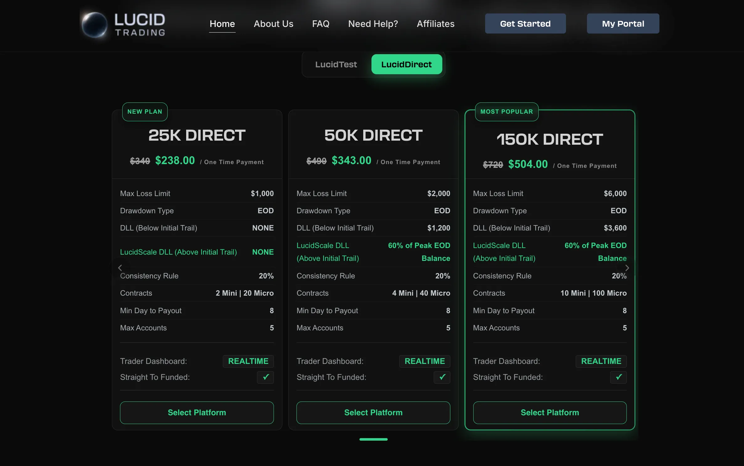Screen dimensions: 744x466
Task: Click the carousel left arrow chevron
Action: 120,268
